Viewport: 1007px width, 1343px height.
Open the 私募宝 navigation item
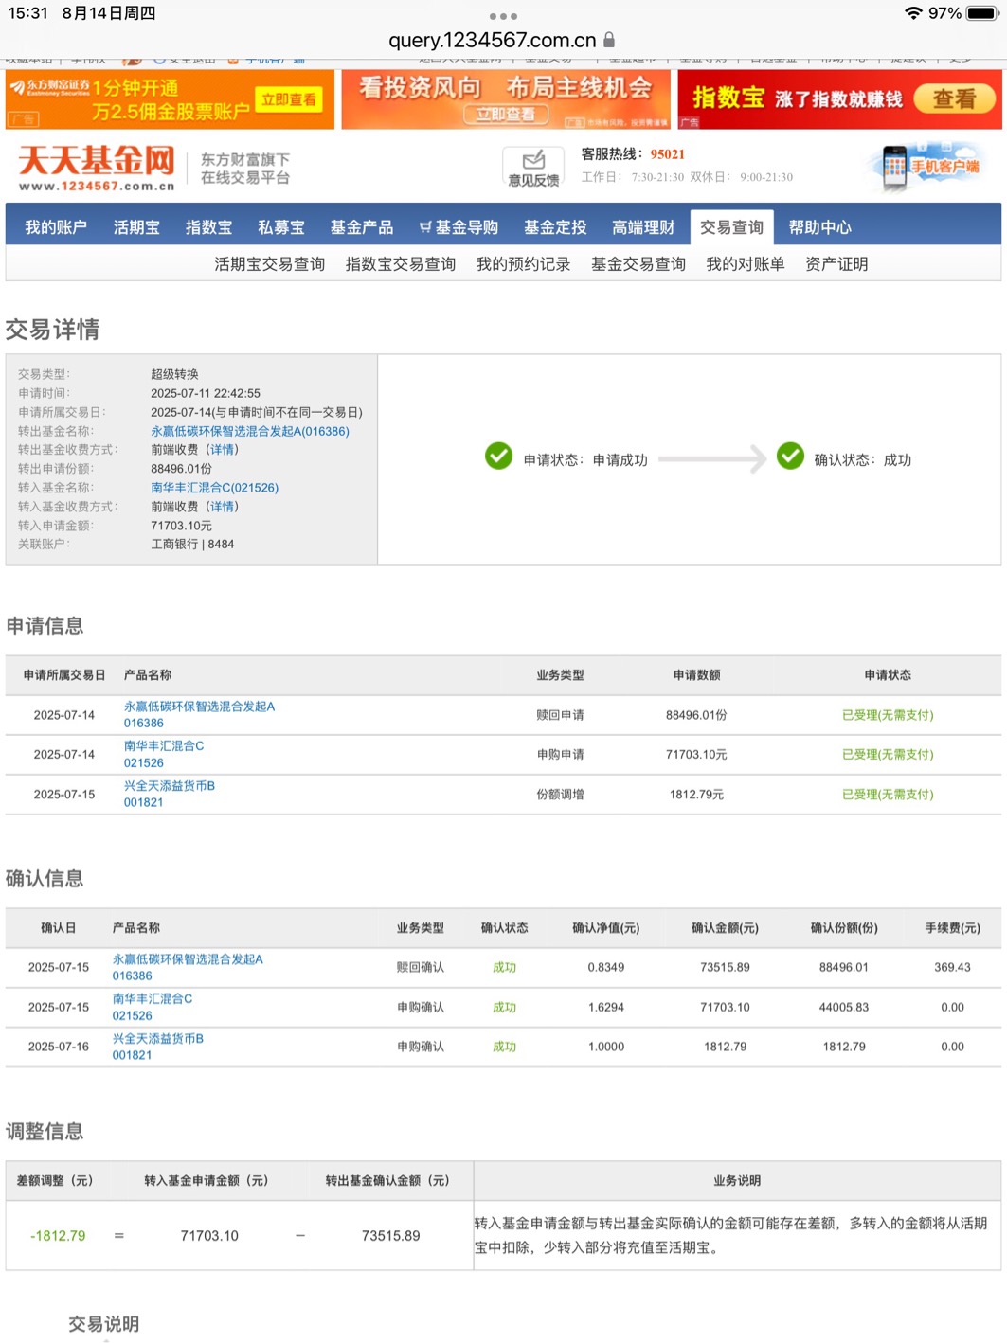(x=281, y=227)
